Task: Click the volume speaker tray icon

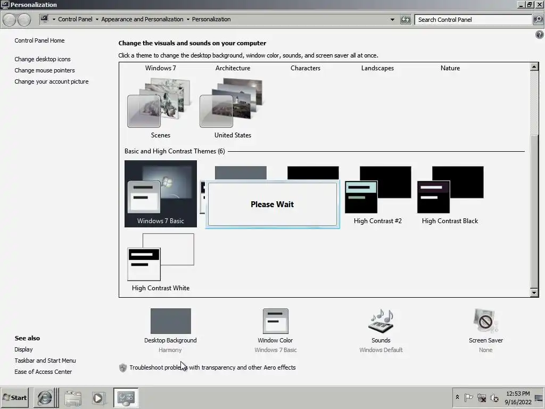Action: pos(494,397)
